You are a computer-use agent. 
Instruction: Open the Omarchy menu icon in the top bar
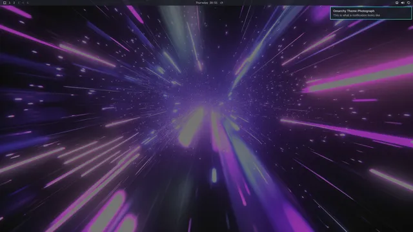(x=5, y=3)
